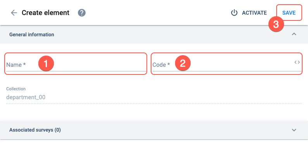Click the ACTIVATE text label
The width and height of the screenshot is (308, 159).
(255, 13)
